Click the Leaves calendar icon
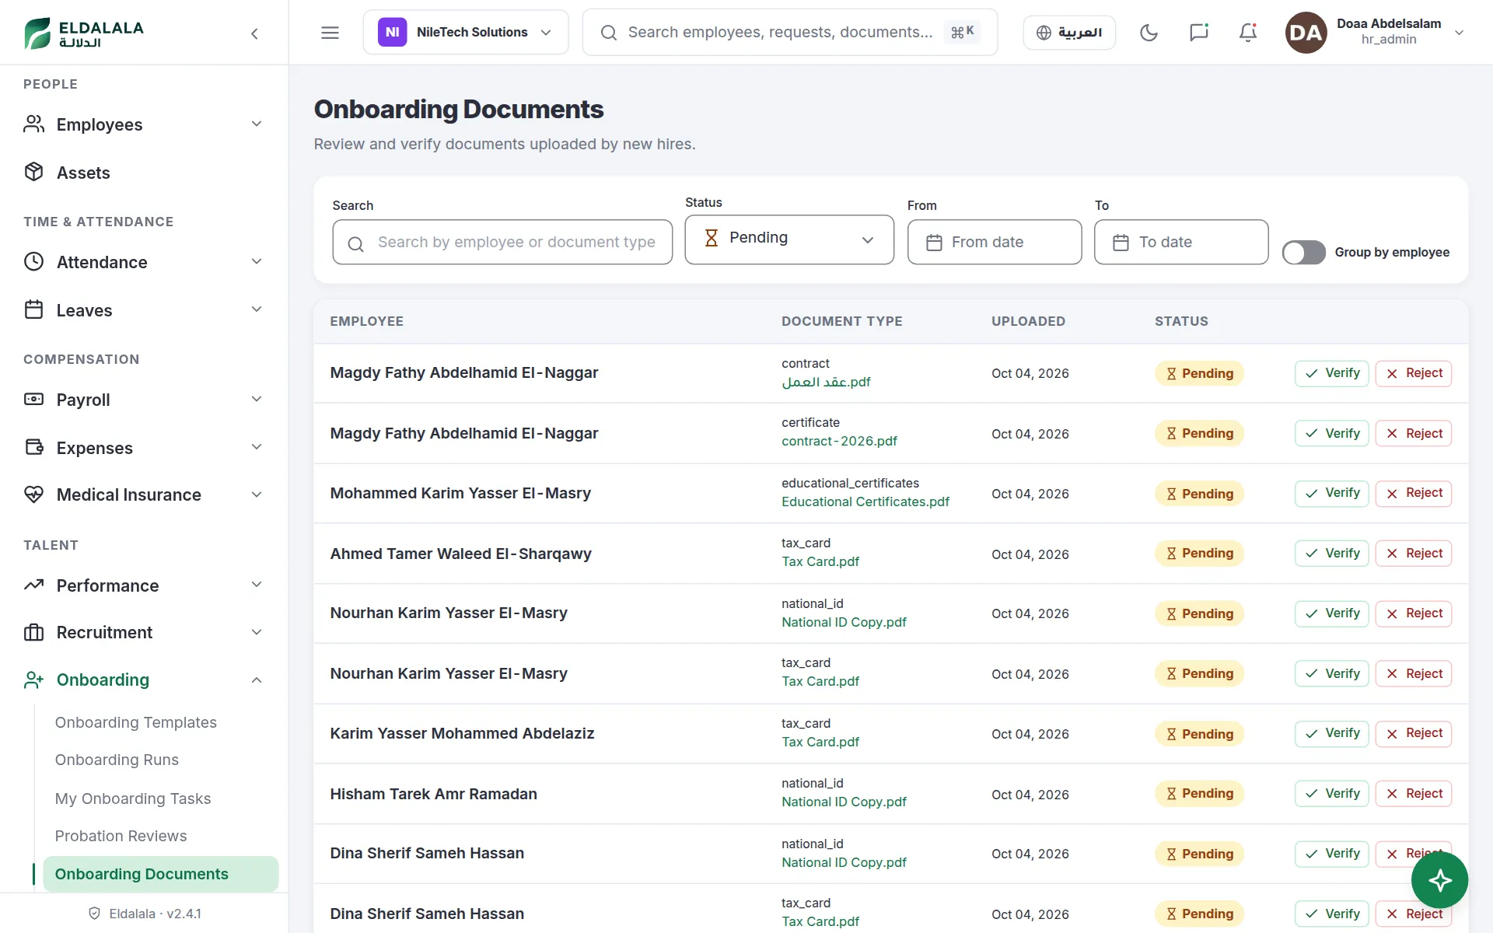Screen dimensions: 1493x933 (33, 309)
